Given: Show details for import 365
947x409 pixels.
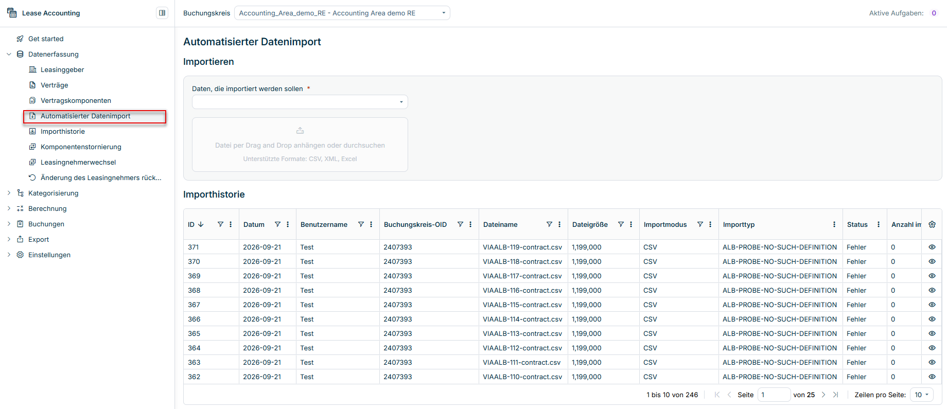Looking at the screenshot, I should [x=932, y=333].
